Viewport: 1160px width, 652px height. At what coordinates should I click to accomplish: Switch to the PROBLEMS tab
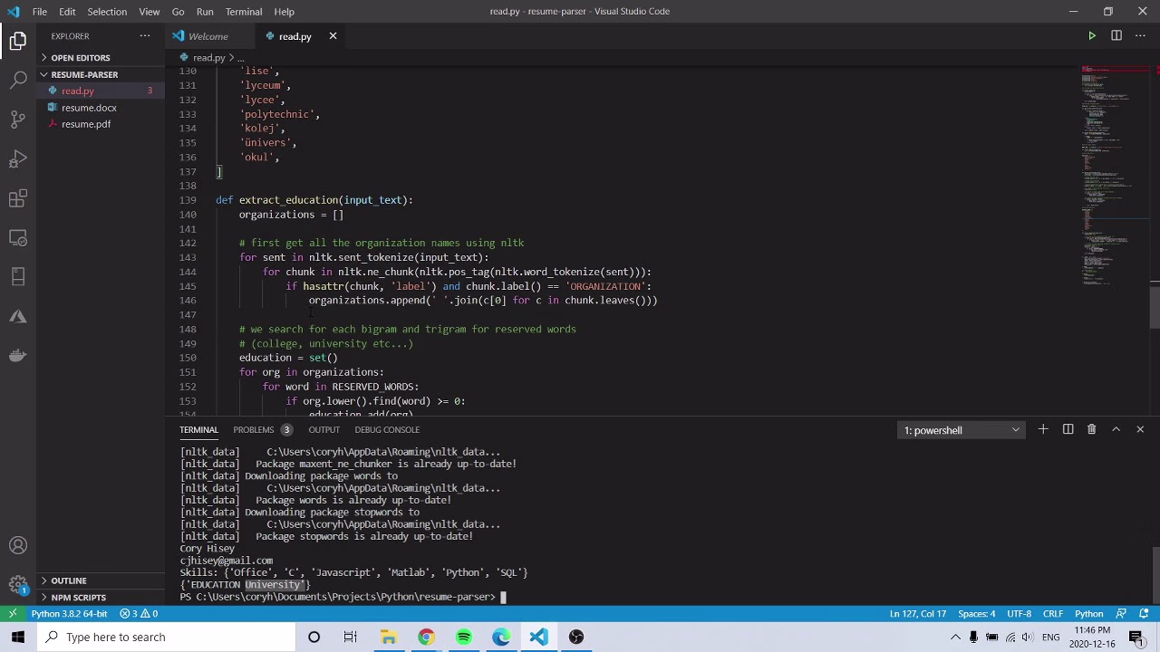253,430
